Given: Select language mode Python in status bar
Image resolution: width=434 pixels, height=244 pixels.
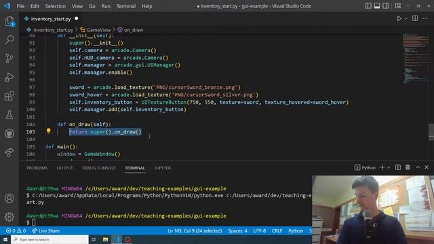Looking at the screenshot, I should [296, 230].
